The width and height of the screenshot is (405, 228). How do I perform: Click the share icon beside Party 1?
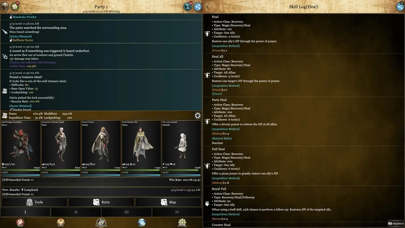(x=198, y=7)
